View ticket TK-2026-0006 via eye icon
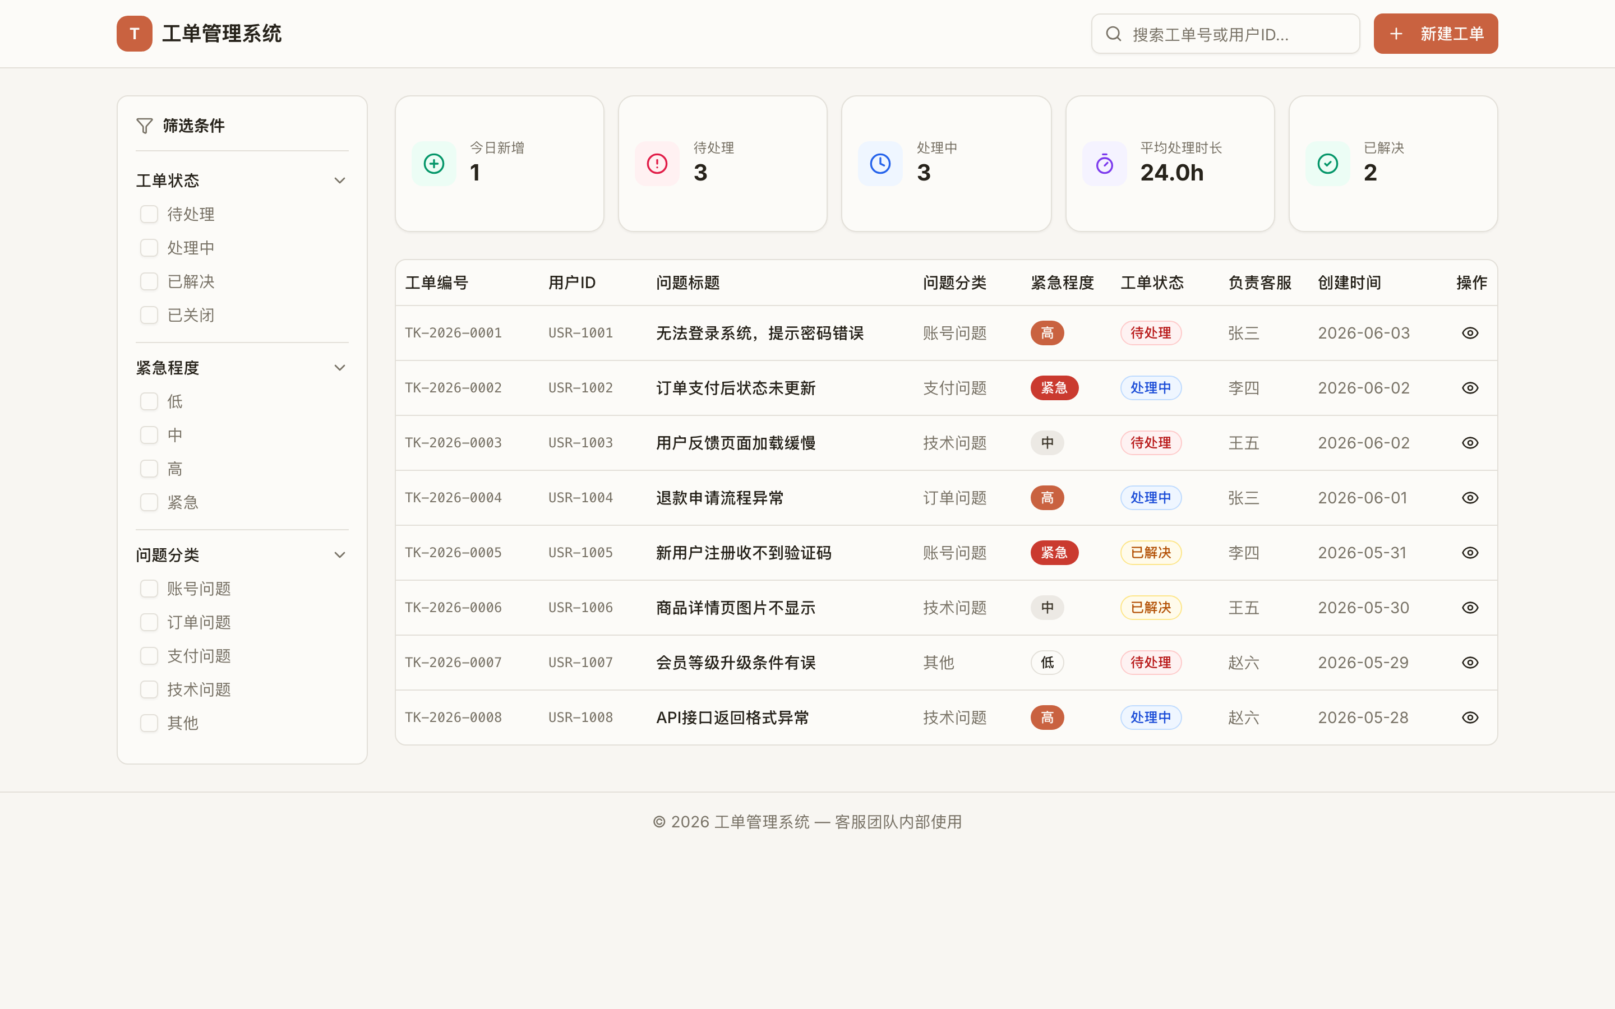The height and width of the screenshot is (1009, 1615). tap(1470, 607)
